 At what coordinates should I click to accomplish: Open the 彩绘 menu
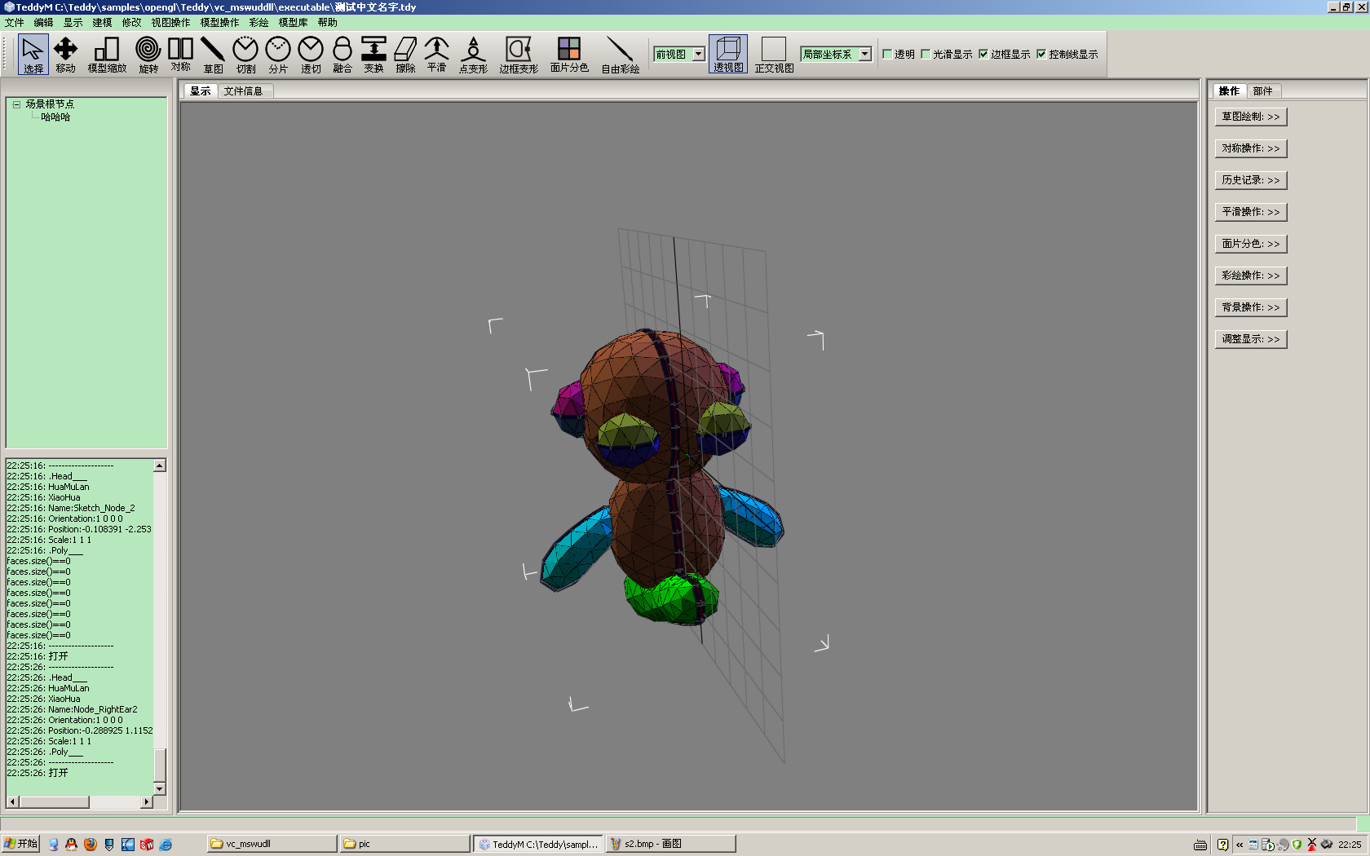(x=259, y=23)
